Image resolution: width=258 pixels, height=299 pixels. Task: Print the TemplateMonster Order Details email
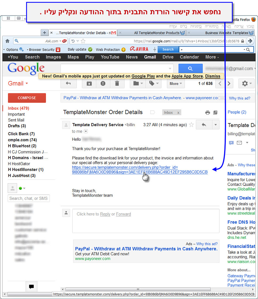pos(207,112)
